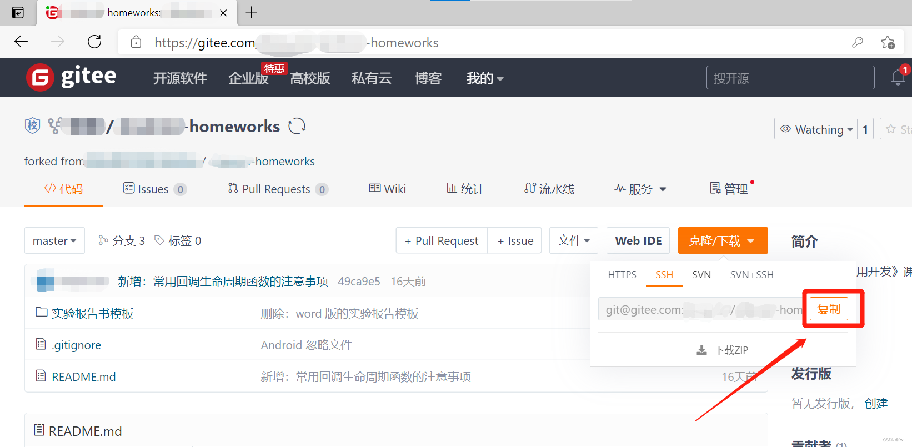
Task: Click the 分支 3 branches link
Action: tap(122, 240)
